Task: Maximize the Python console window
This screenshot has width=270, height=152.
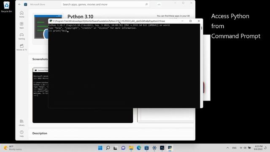Action: (x=190, y=21)
